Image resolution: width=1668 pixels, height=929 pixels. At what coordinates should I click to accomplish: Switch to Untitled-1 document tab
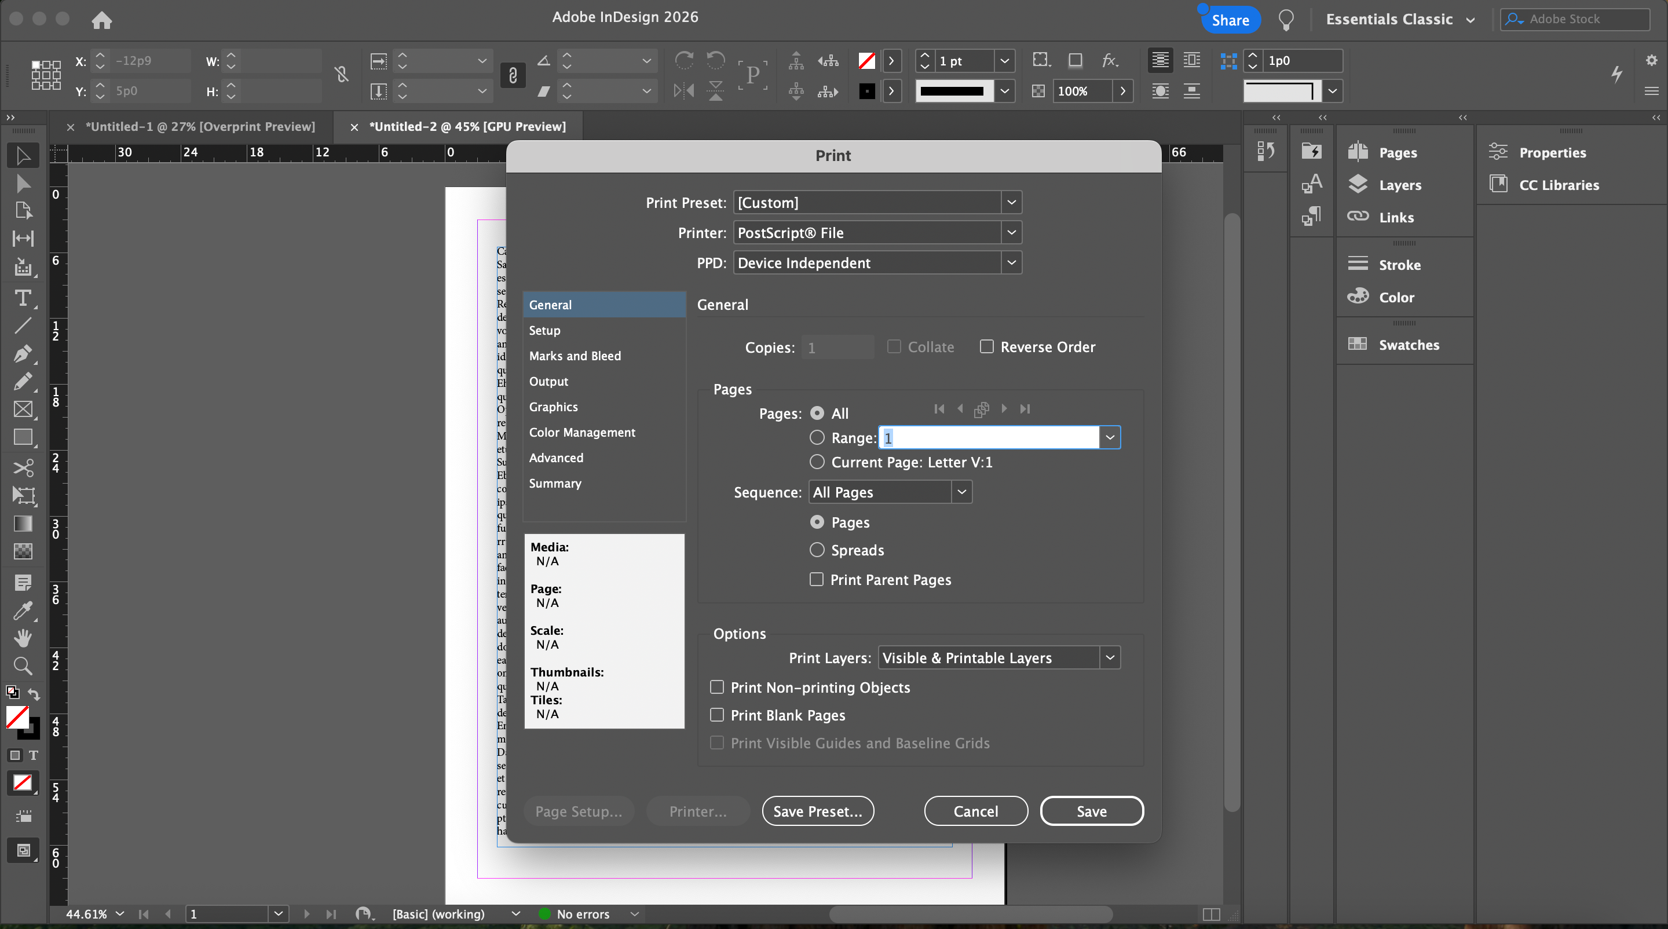[x=200, y=127]
